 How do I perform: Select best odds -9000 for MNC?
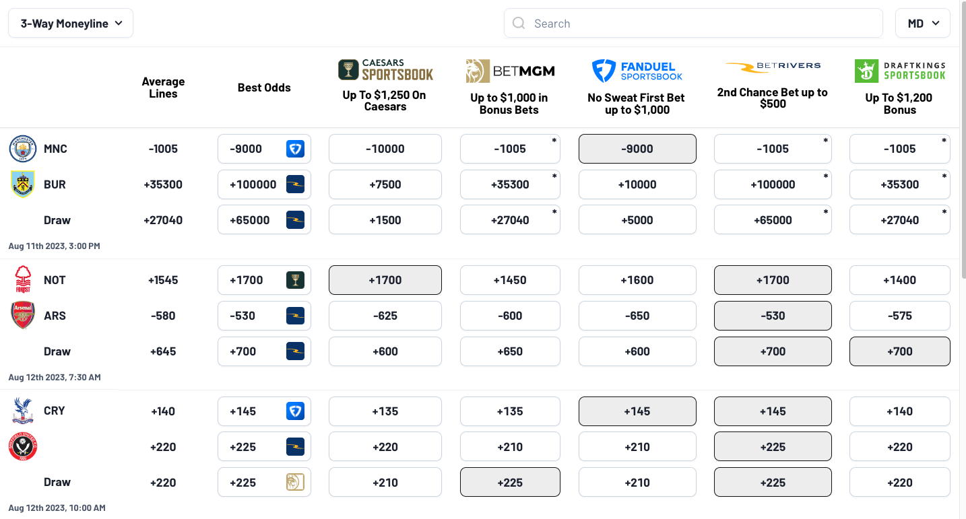tap(264, 149)
